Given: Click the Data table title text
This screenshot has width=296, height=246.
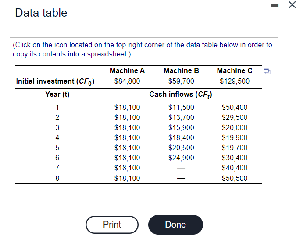Looking at the screenshot, I should 41,13.
